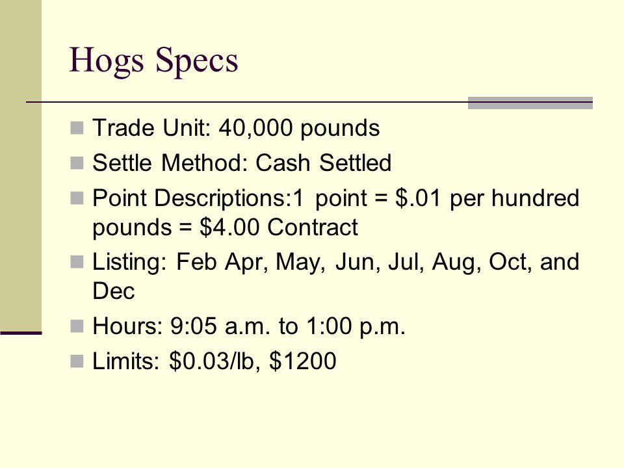Click the olive vertical sidebar strip
Viewport: 624px width, 468px height.
point(21,165)
